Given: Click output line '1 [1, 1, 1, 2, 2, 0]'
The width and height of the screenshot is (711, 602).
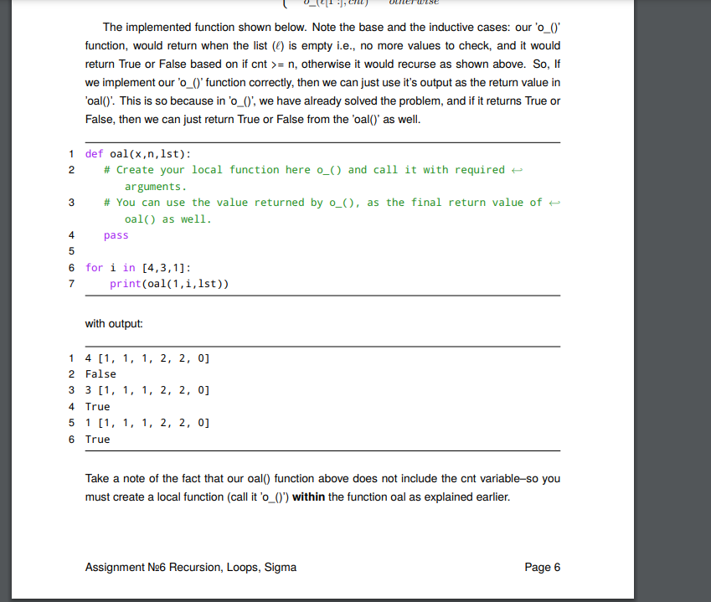Looking at the screenshot, I should (x=147, y=423).
